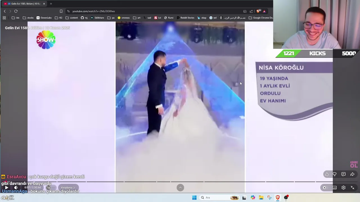
Task: Click the taskbar Ara search box
Action: (x=219, y=198)
